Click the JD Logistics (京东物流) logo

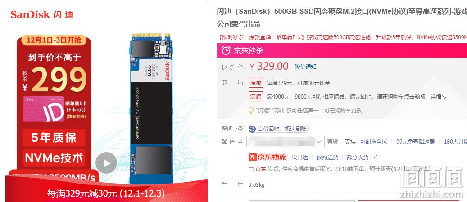point(268,157)
